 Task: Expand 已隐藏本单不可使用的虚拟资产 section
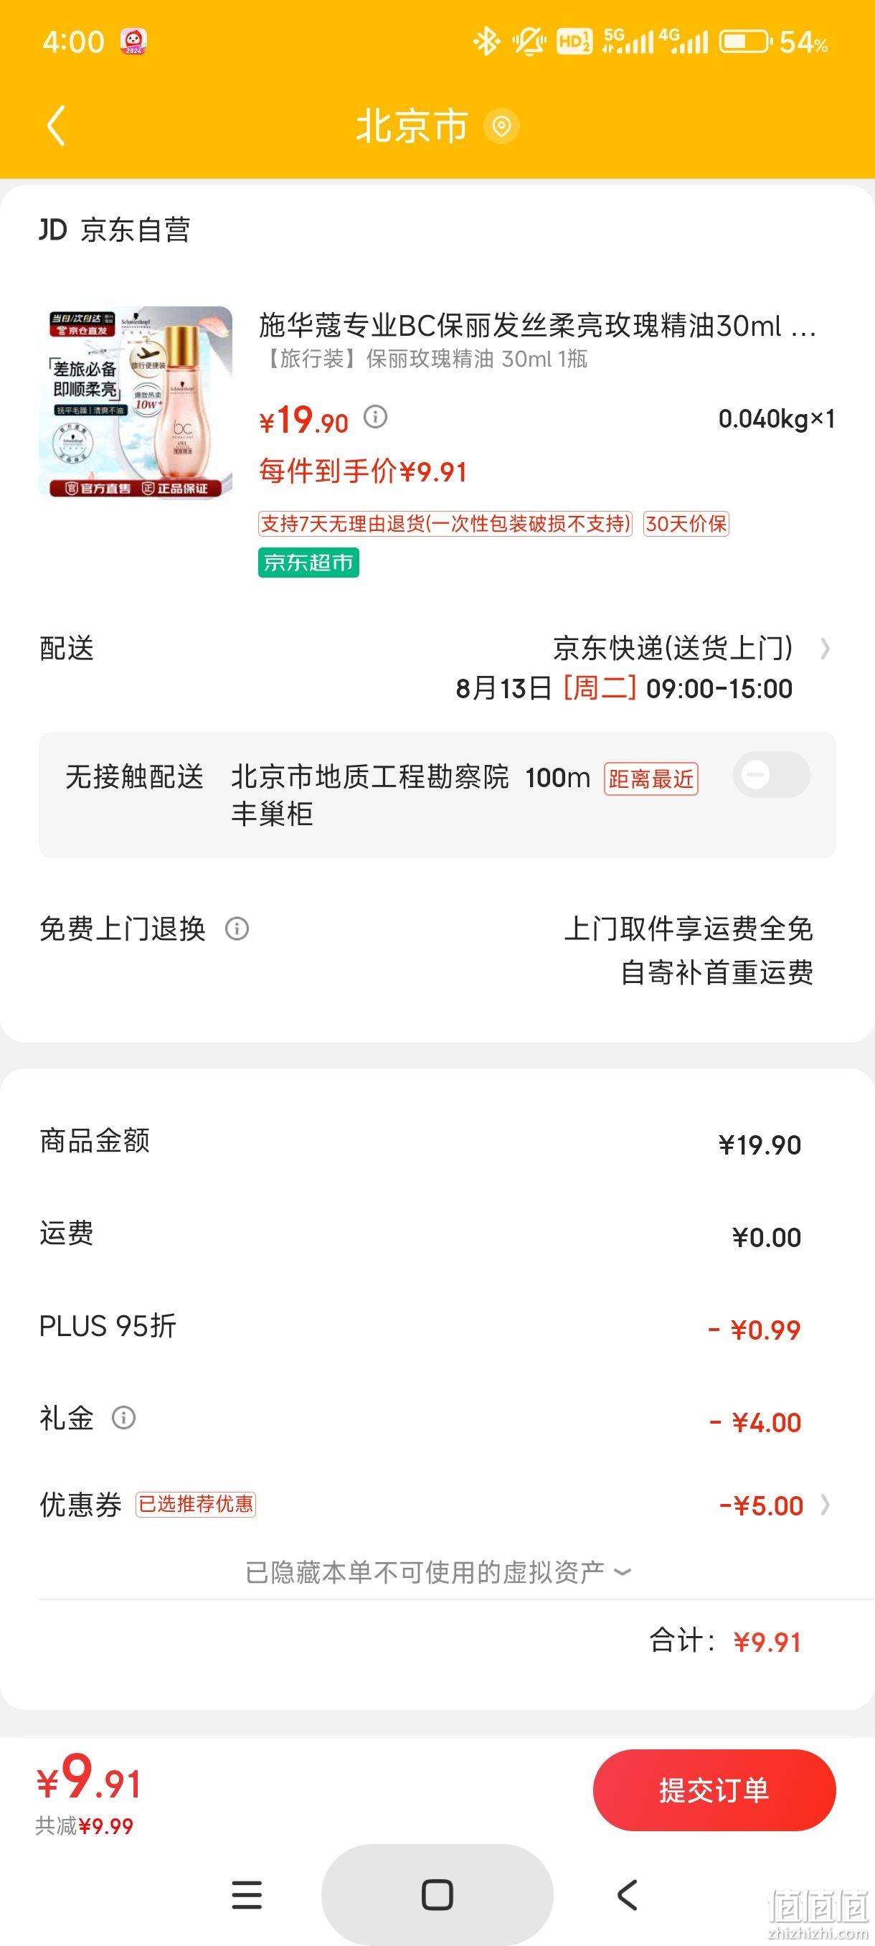tap(438, 1572)
